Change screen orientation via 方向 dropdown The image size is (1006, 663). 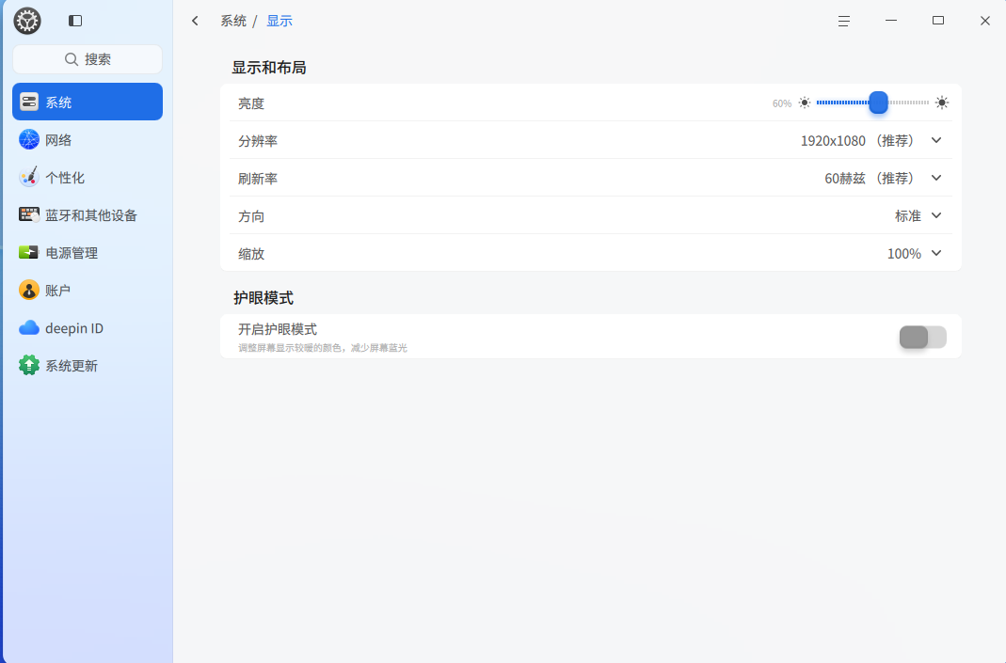pyautogui.click(x=935, y=215)
